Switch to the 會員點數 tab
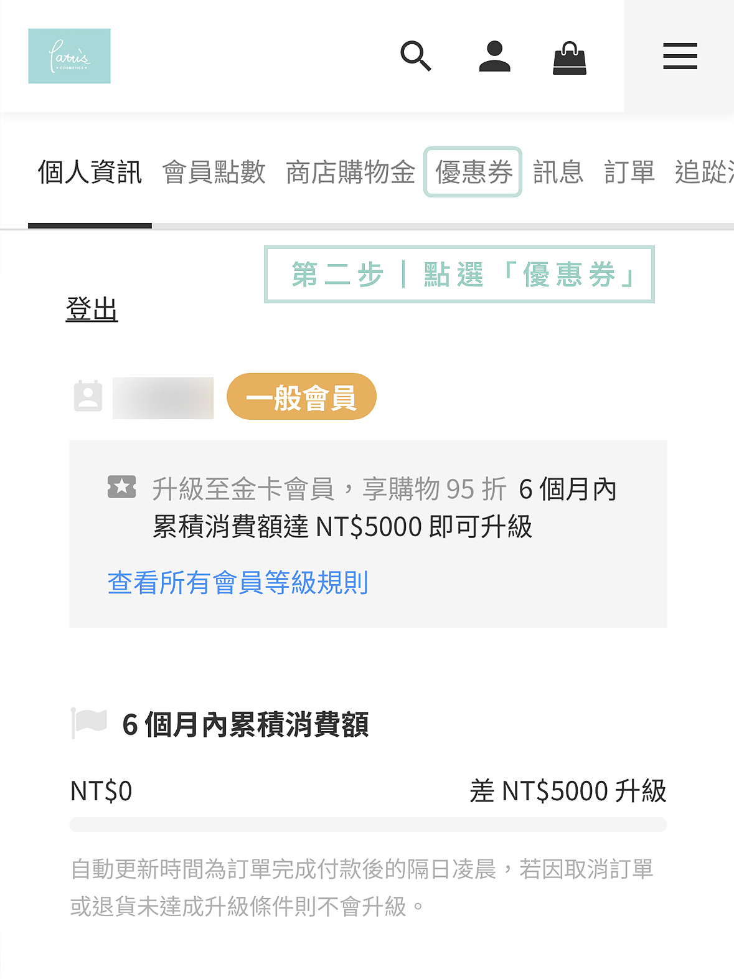Screen dimensions: 734x979 pyautogui.click(x=214, y=173)
